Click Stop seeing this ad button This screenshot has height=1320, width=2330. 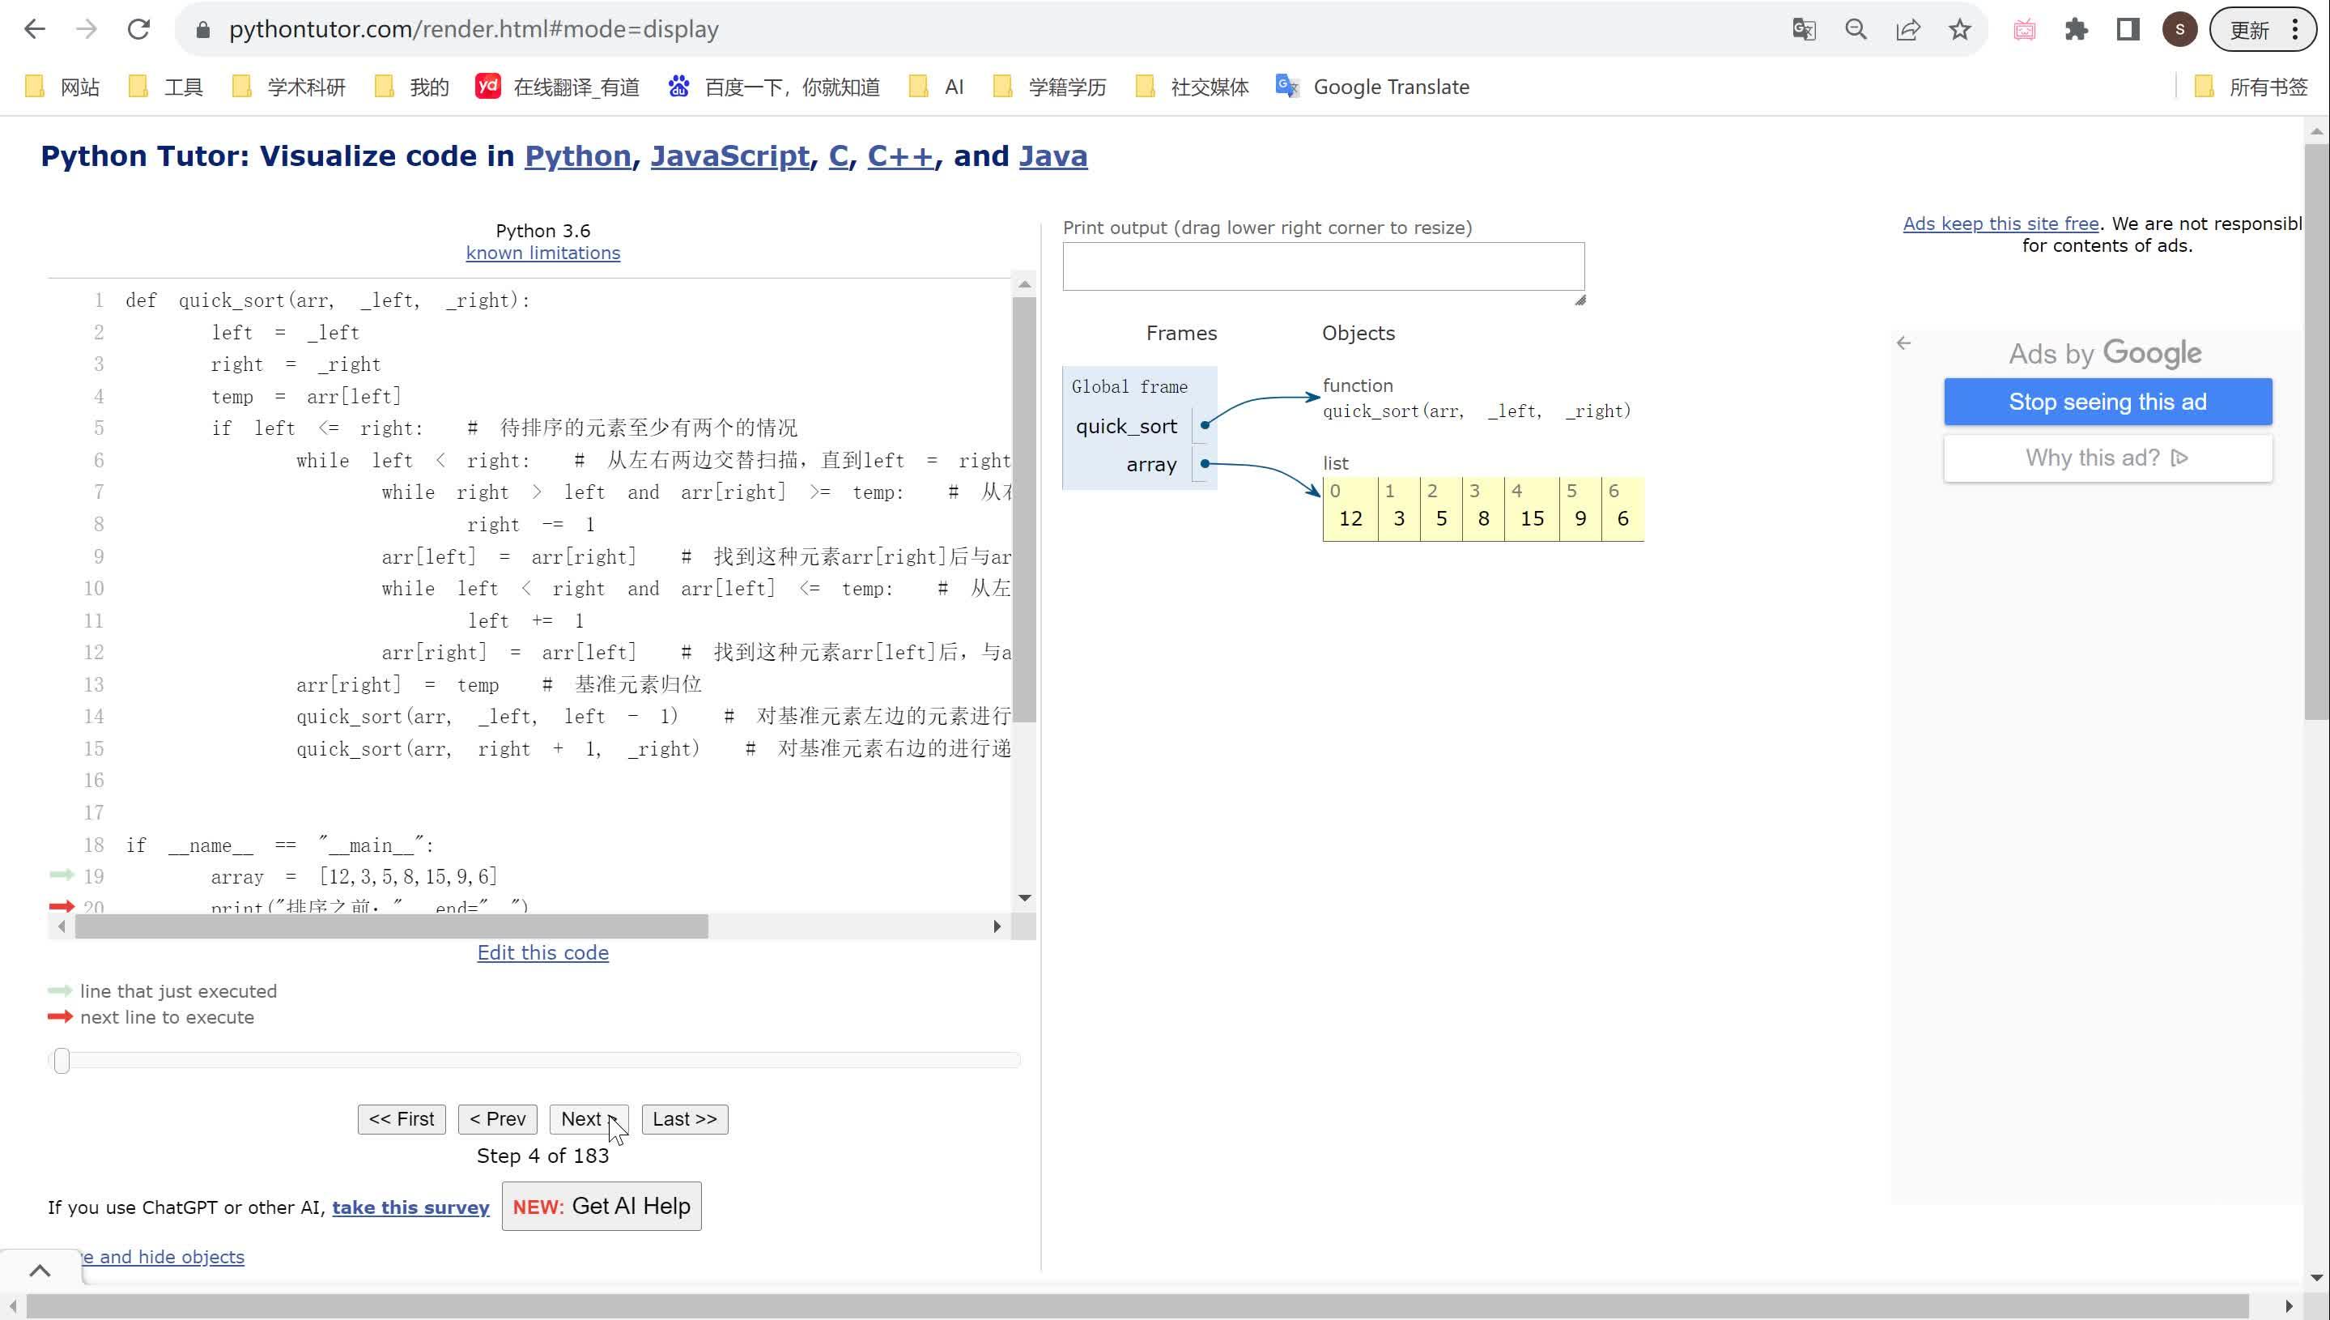pos(2107,402)
